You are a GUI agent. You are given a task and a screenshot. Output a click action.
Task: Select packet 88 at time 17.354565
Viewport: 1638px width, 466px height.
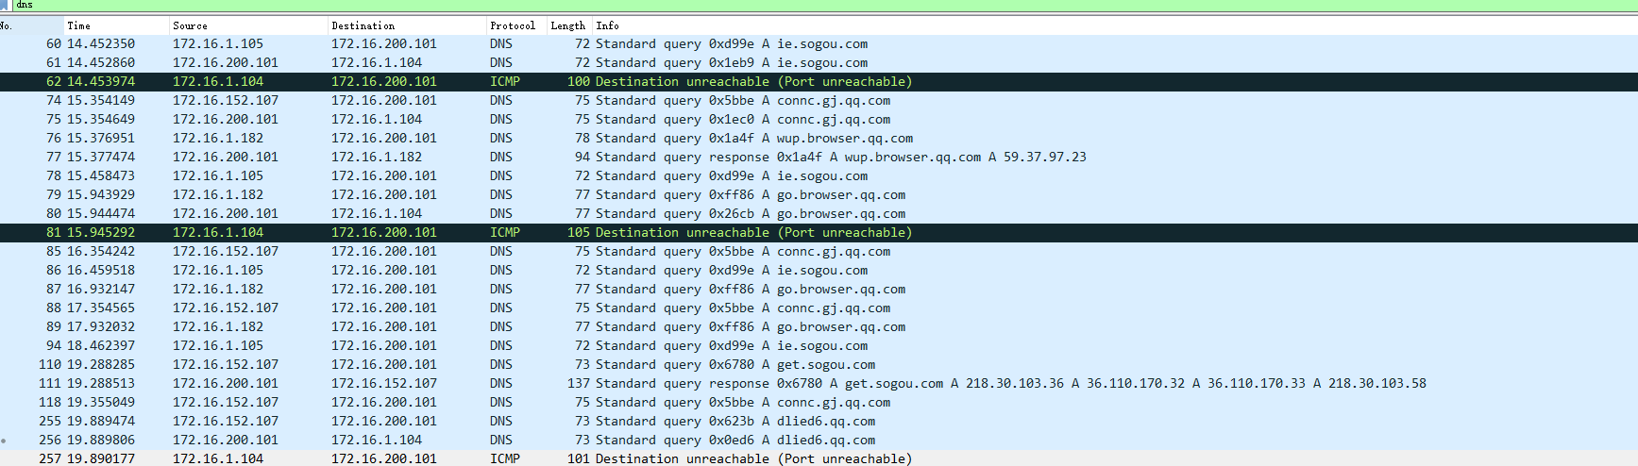click(x=819, y=308)
